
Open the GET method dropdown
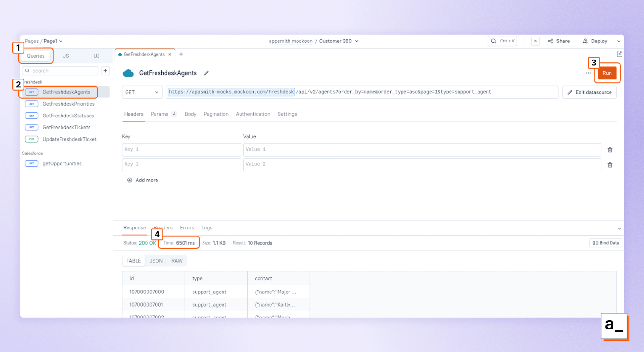click(x=142, y=92)
